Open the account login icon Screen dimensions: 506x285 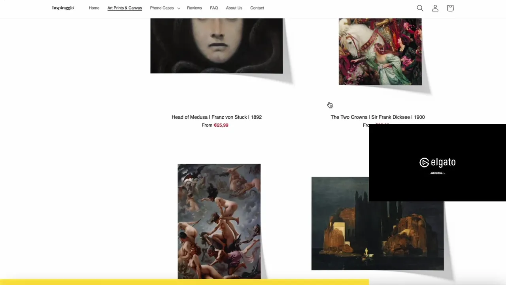click(x=435, y=8)
